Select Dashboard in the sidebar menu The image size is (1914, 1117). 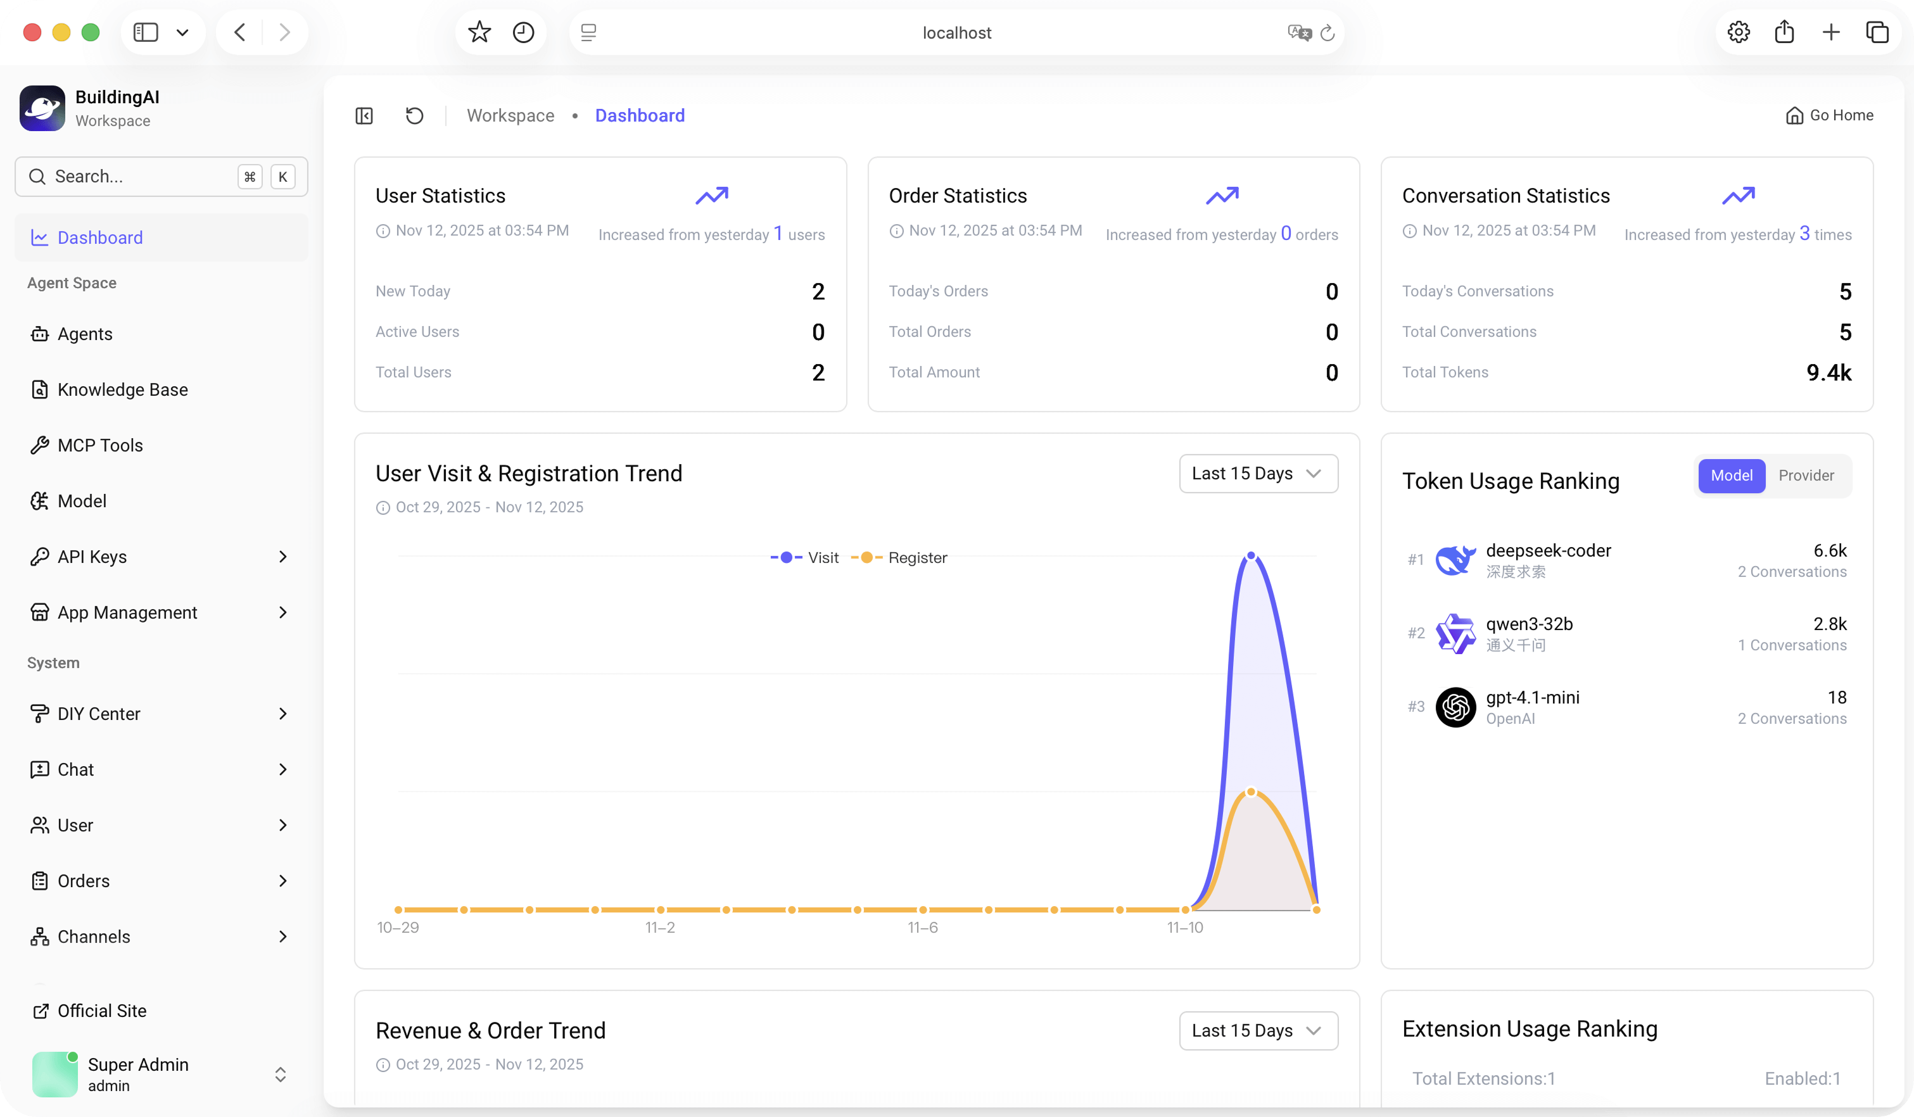click(100, 237)
